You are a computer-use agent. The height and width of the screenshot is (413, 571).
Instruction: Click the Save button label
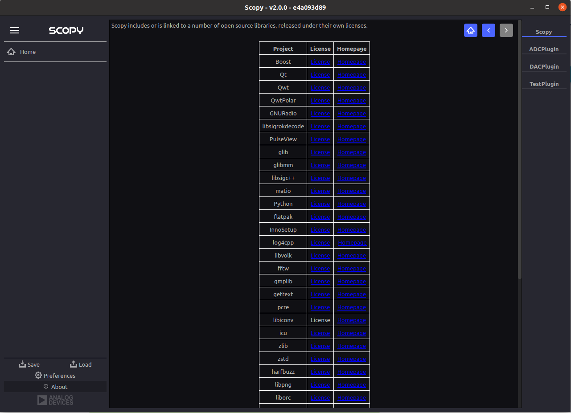(x=33, y=364)
